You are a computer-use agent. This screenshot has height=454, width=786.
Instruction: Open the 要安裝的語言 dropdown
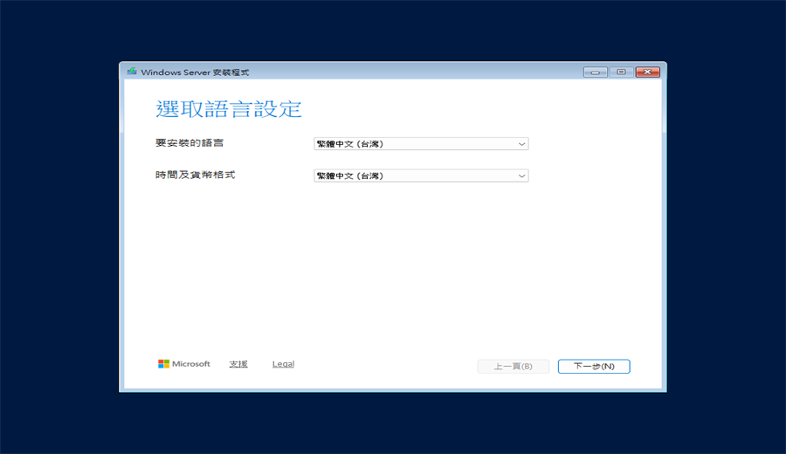pos(421,144)
